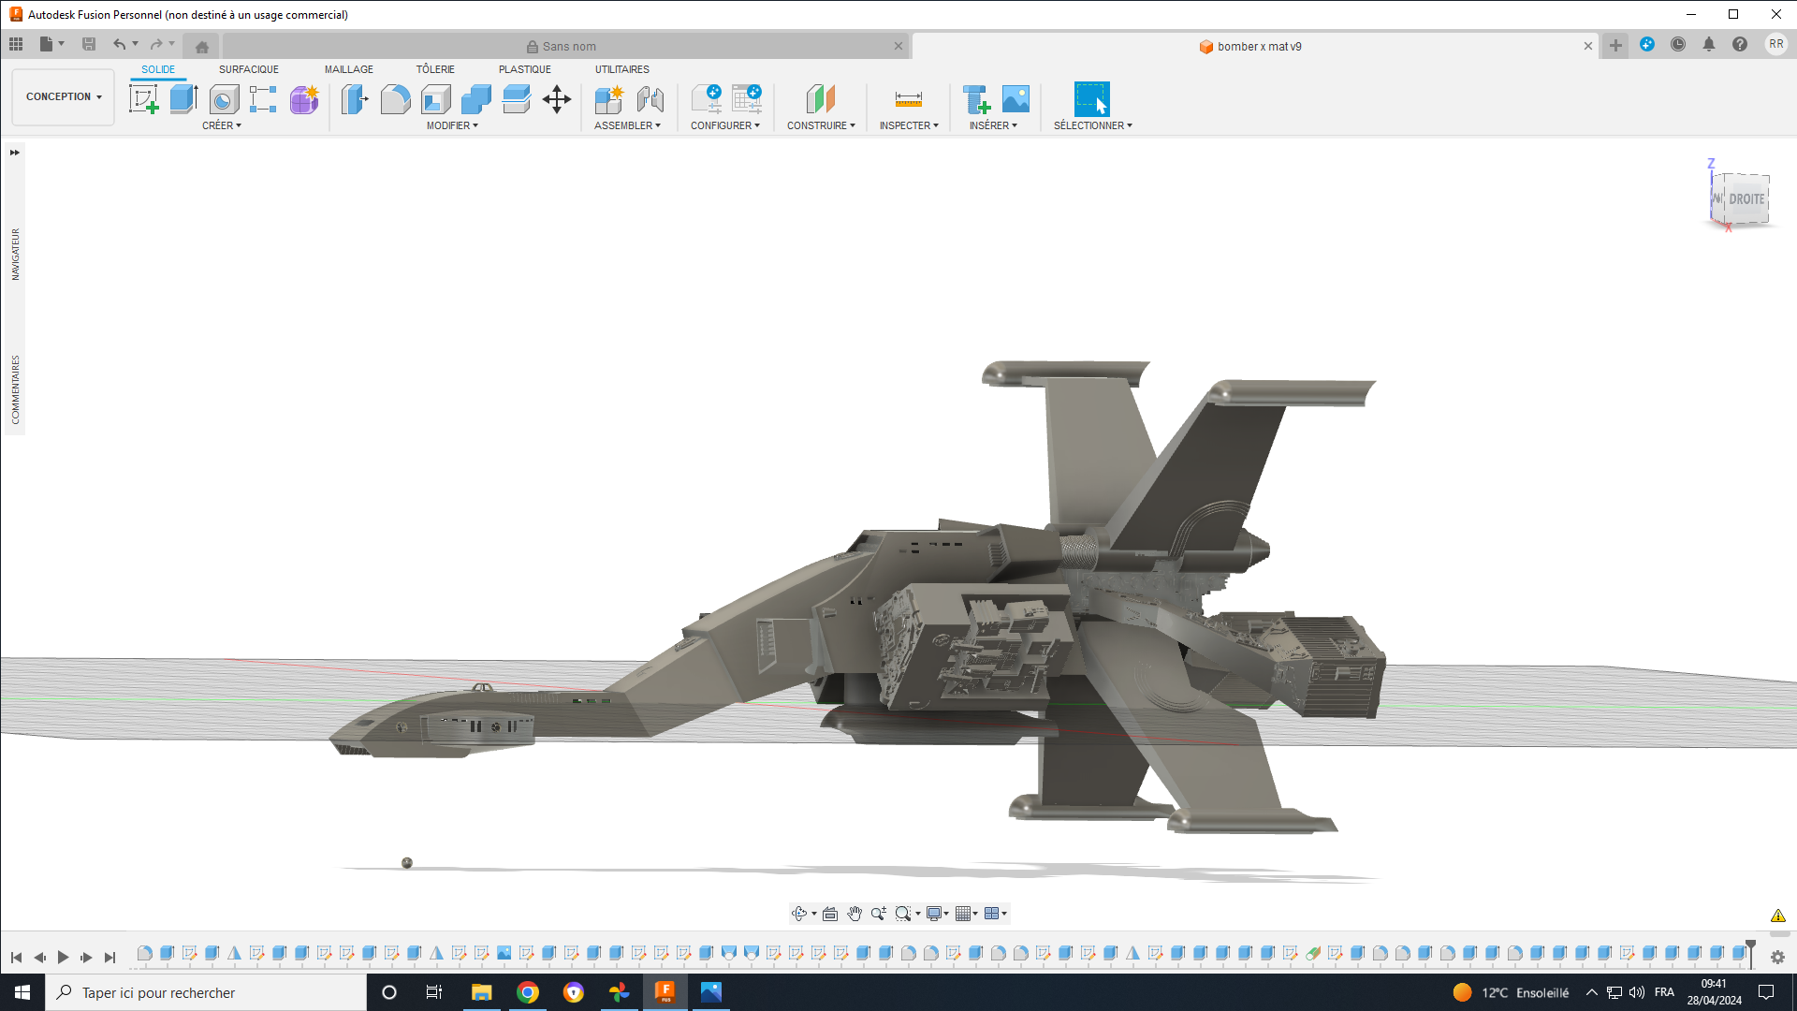Open the Measure tool under Inspecter
The height and width of the screenshot is (1011, 1797).
point(908,99)
